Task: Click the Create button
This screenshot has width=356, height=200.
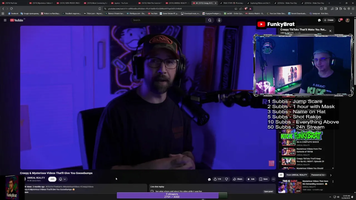Action: [328, 20]
